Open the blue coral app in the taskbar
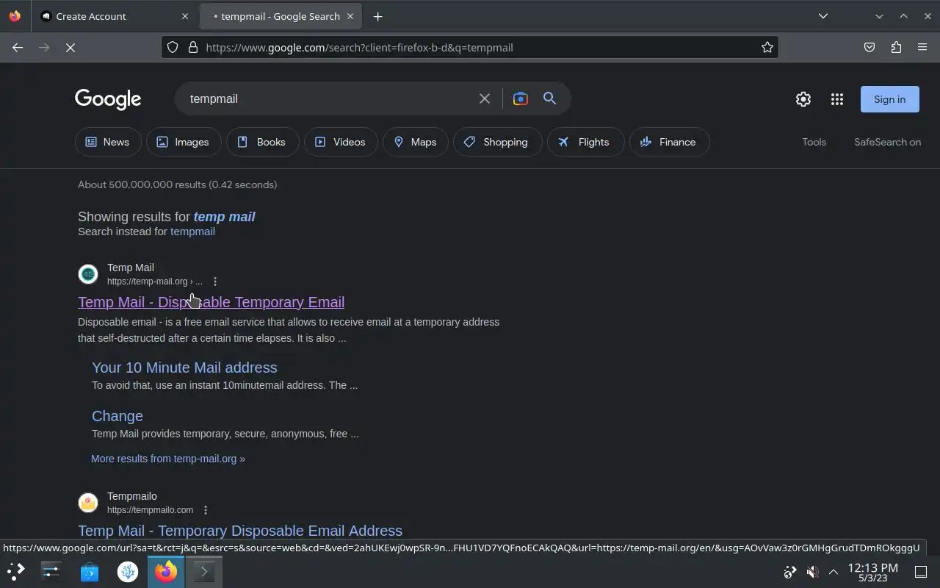 click(x=128, y=571)
